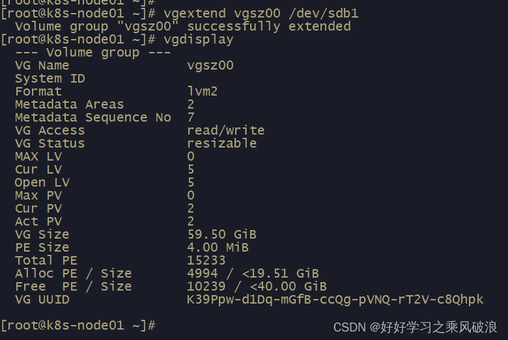Click the Alloc PE value 4994
The width and height of the screenshot is (508, 340).
pyautogui.click(x=202, y=273)
